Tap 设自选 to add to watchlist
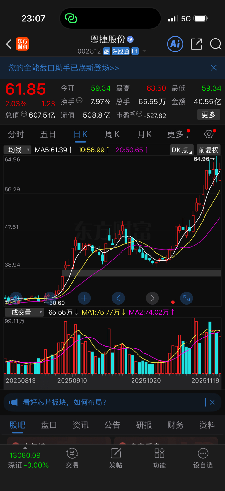225x491 pixels. point(203,458)
